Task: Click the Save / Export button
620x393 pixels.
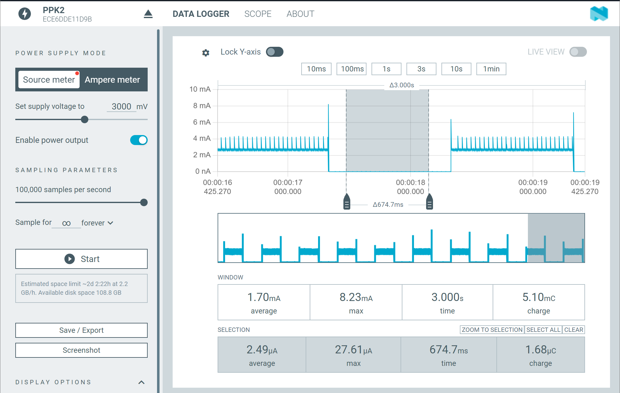Action: (81, 330)
